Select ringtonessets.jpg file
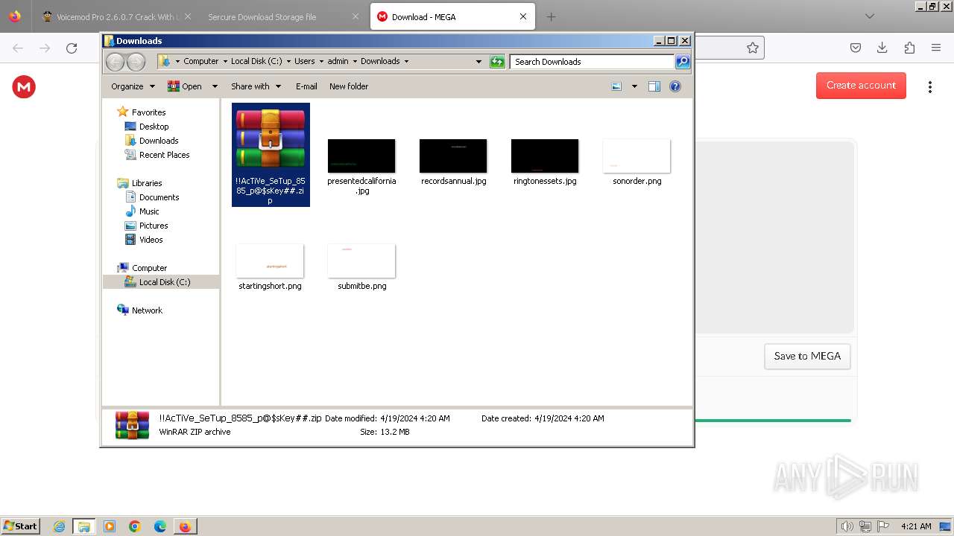This screenshot has height=536, width=954. pos(545,162)
